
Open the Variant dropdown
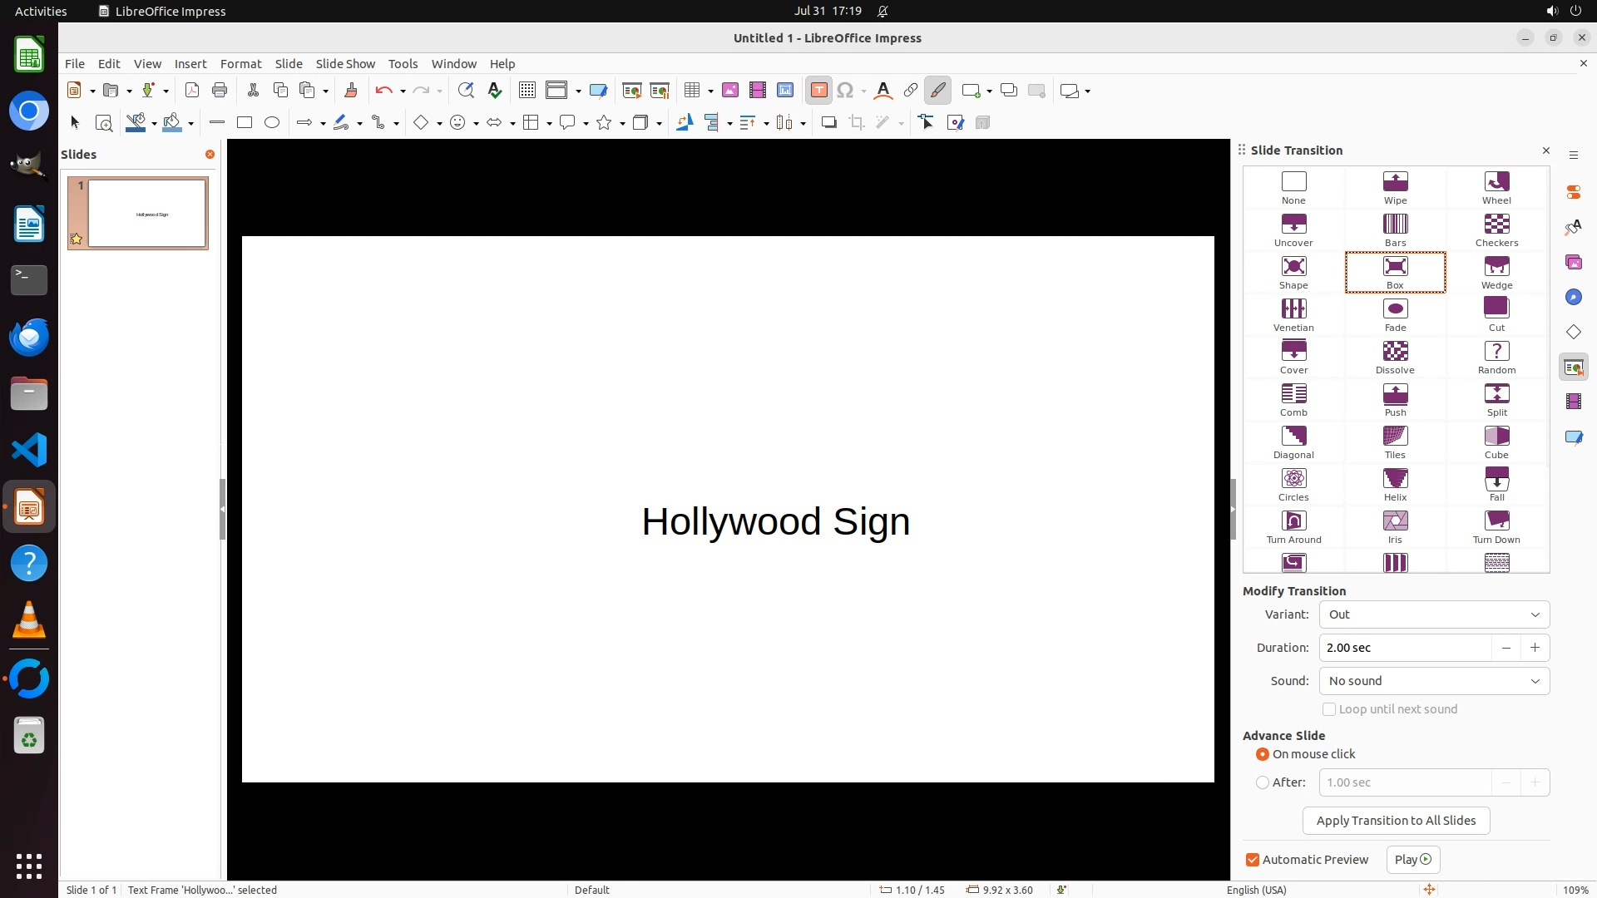tap(1434, 614)
